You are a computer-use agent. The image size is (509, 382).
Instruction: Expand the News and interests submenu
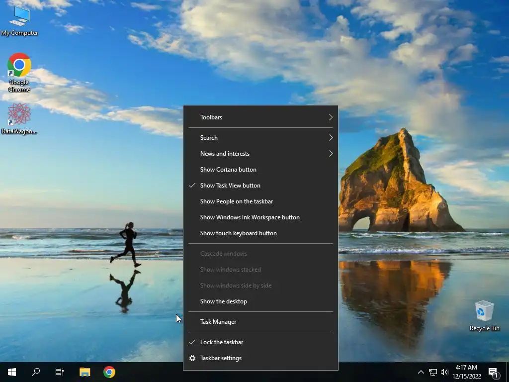point(260,154)
